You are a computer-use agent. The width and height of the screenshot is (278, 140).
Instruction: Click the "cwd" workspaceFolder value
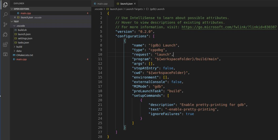167,73
